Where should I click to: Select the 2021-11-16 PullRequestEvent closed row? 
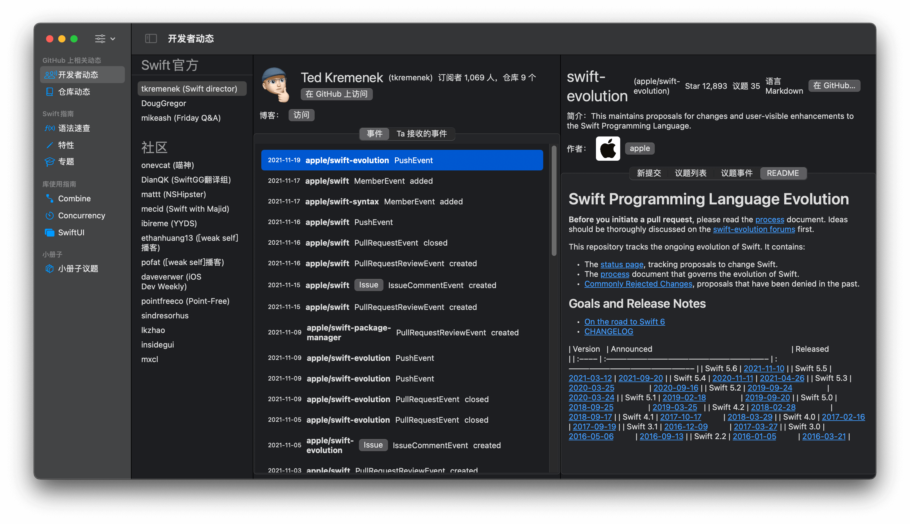[402, 243]
